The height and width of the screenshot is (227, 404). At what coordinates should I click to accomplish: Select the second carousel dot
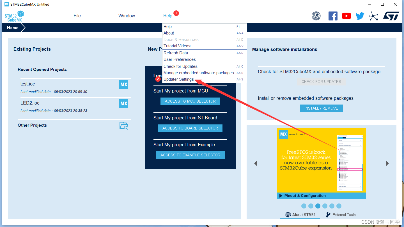point(311,206)
